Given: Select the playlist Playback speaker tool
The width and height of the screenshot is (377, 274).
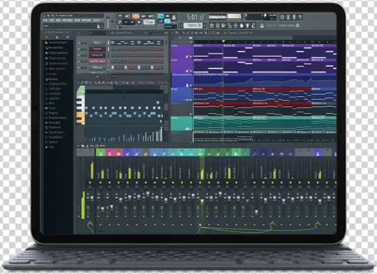Looking at the screenshot, I should (218, 33).
